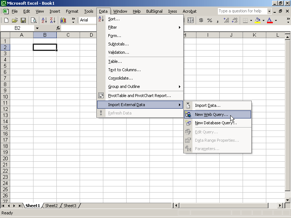Click the Fill Color yellow swatch
The height and width of the screenshot is (218, 291).
pyautogui.click(x=257, y=22)
